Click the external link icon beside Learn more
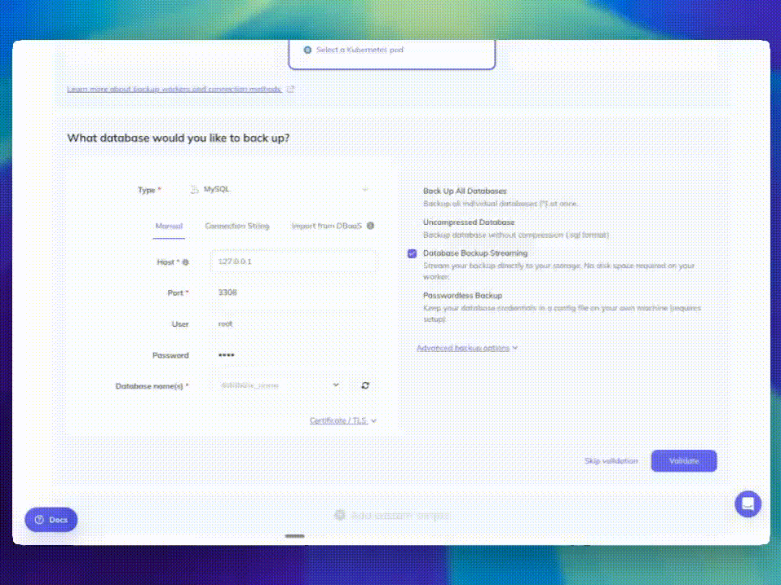781x585 pixels. (291, 89)
